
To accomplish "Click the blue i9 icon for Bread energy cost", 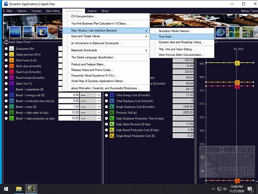I will tap(12, 95).
